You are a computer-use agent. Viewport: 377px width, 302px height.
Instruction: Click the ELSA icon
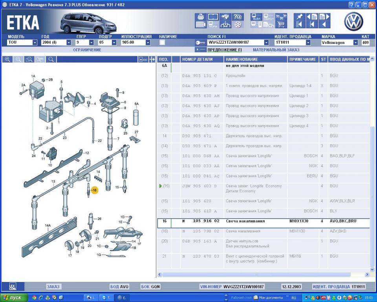(256, 17)
